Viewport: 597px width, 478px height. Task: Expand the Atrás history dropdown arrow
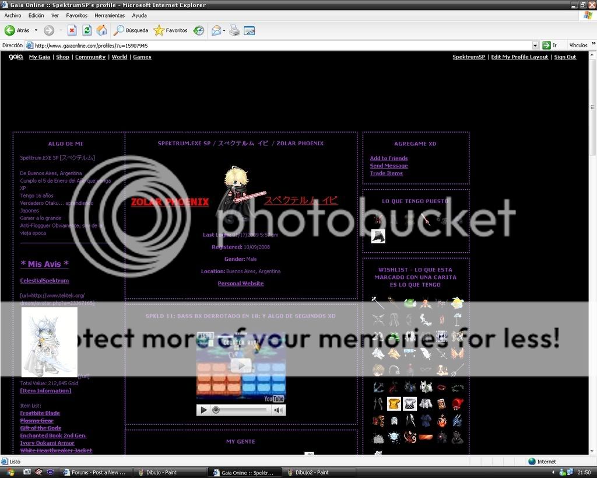point(36,30)
